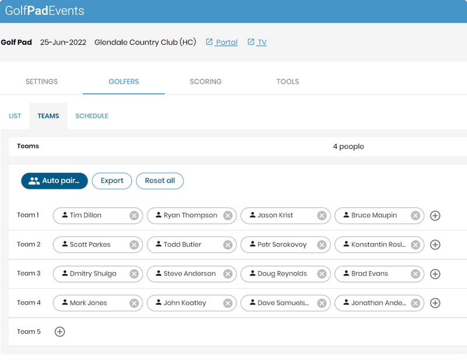The height and width of the screenshot is (360, 467).
Task: Select the Jason Krist golfer chip
Action: tap(285, 216)
